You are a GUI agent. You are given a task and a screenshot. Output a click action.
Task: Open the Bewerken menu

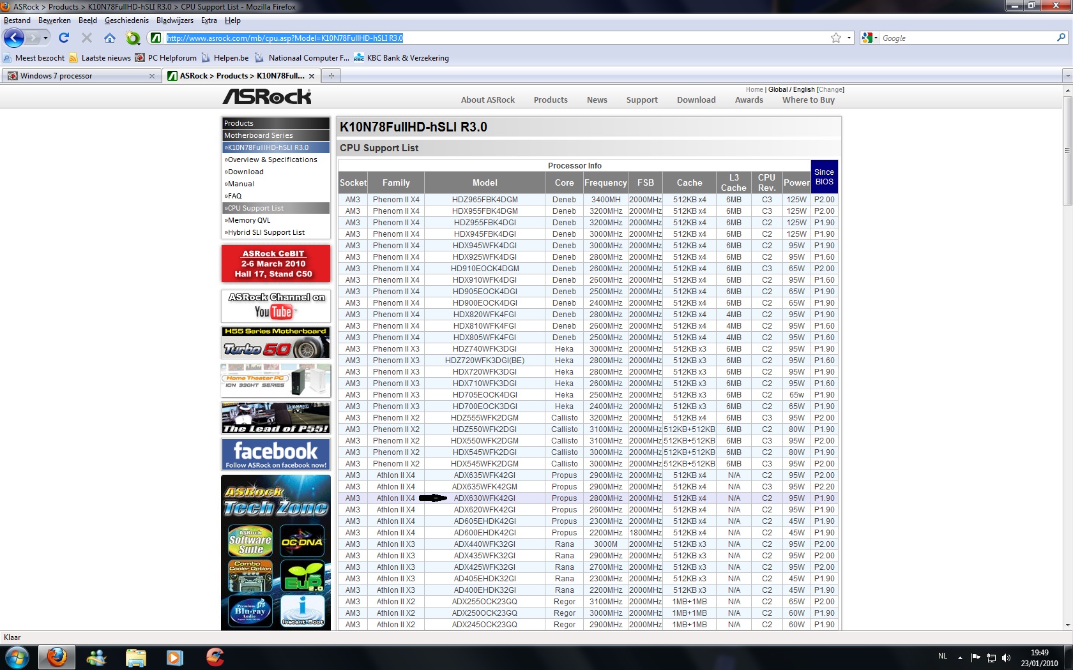54,20
